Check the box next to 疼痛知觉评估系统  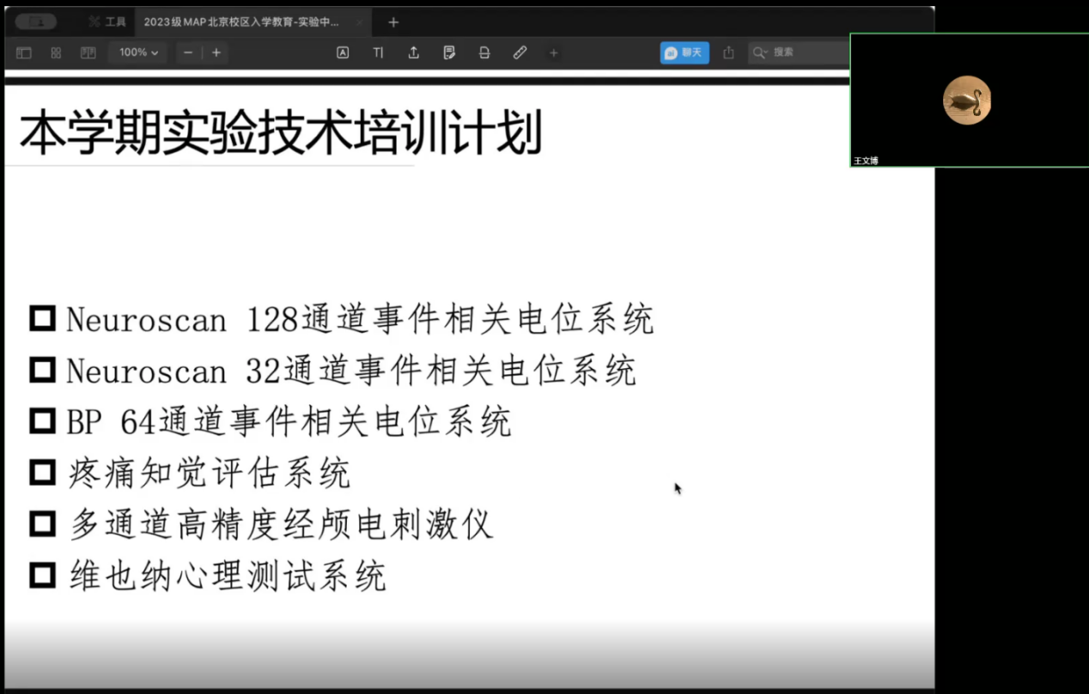(x=41, y=472)
